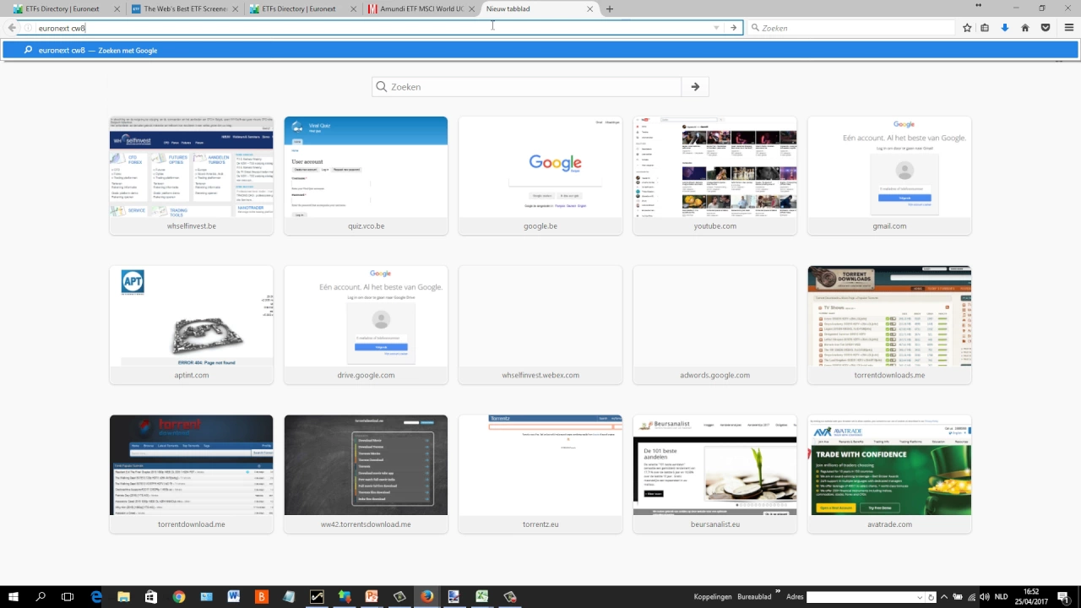The height and width of the screenshot is (608, 1081).
Task: Show hidden system tray icons
Action: tap(944, 597)
